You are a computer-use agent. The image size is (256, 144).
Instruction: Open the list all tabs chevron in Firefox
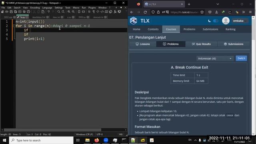click(218, 4)
